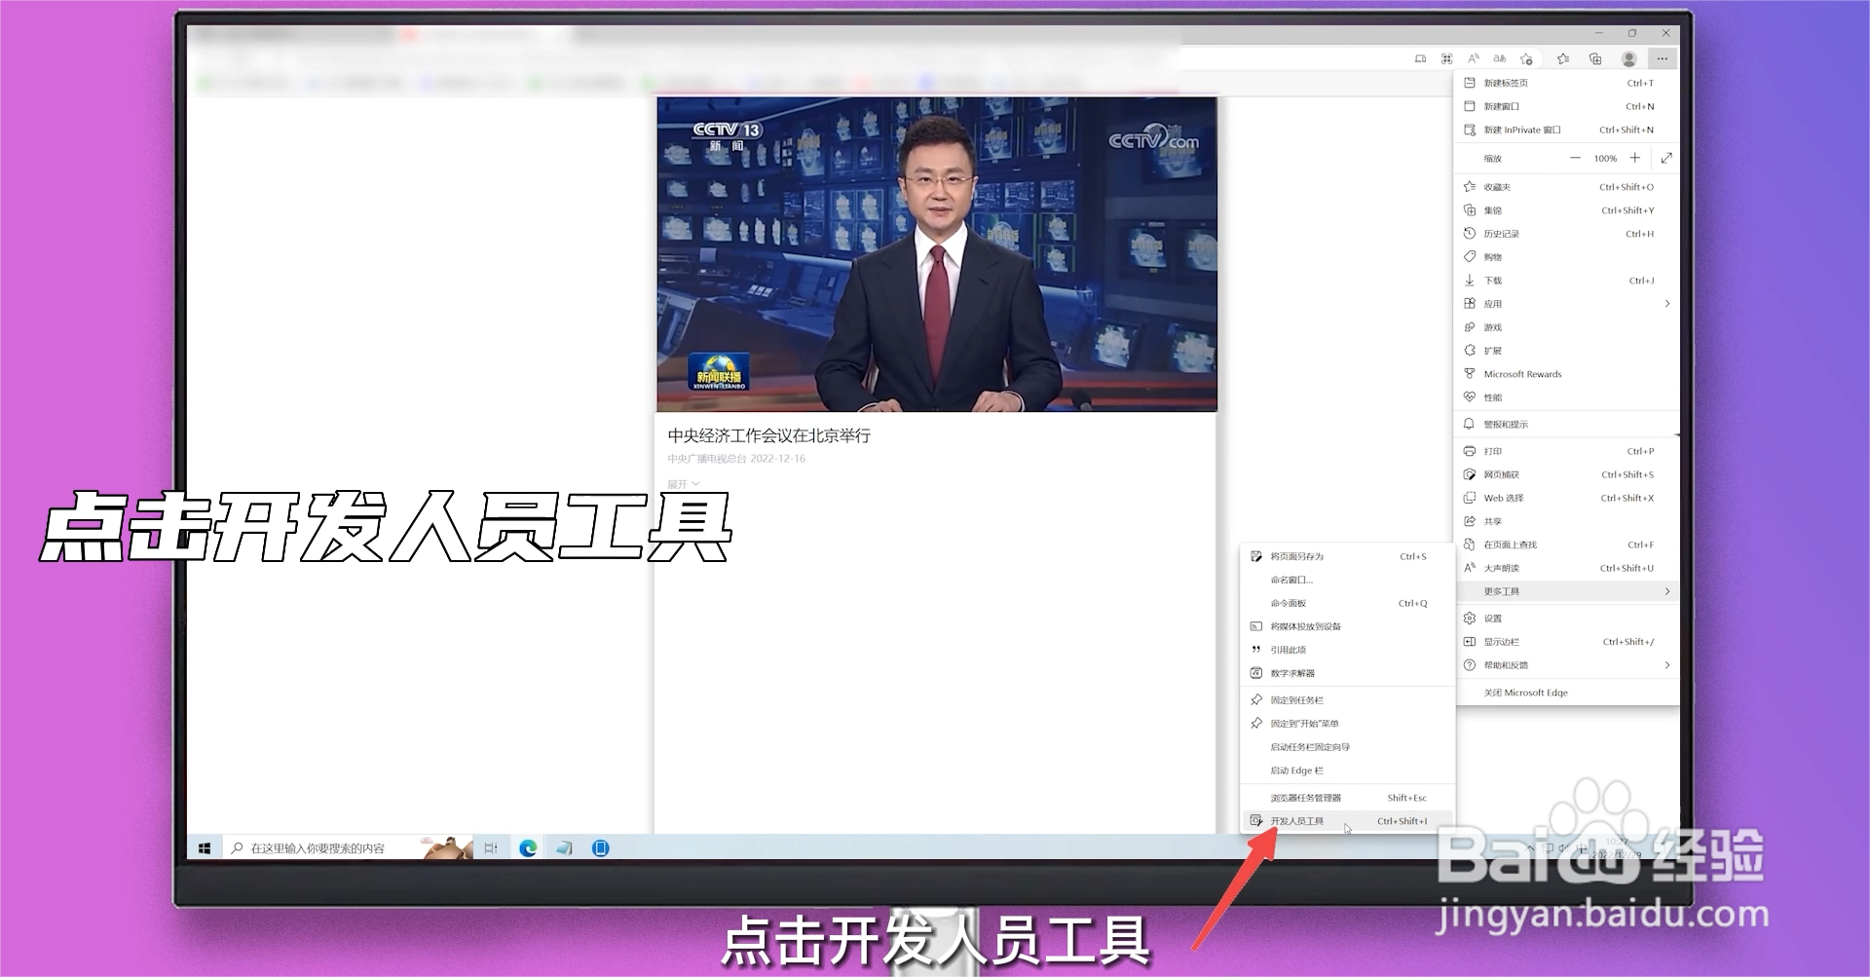Image resolution: width=1870 pixels, height=977 pixels.
Task: Click the add to favorites star icon
Action: point(1527,58)
